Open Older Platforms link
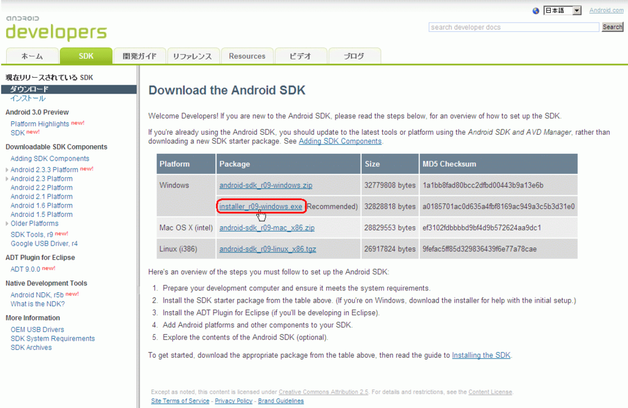628x408 pixels. pyautogui.click(x=34, y=224)
